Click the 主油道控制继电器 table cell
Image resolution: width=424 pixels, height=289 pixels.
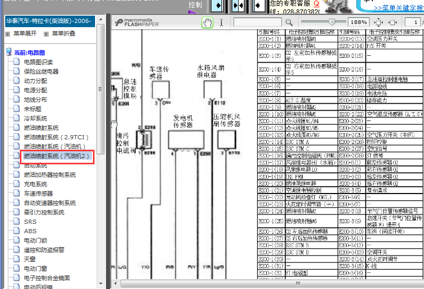tap(395, 79)
